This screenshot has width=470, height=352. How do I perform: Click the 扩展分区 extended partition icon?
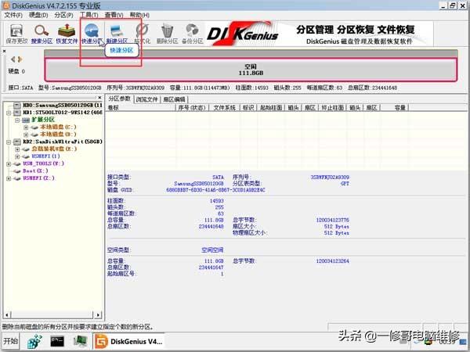(26, 120)
